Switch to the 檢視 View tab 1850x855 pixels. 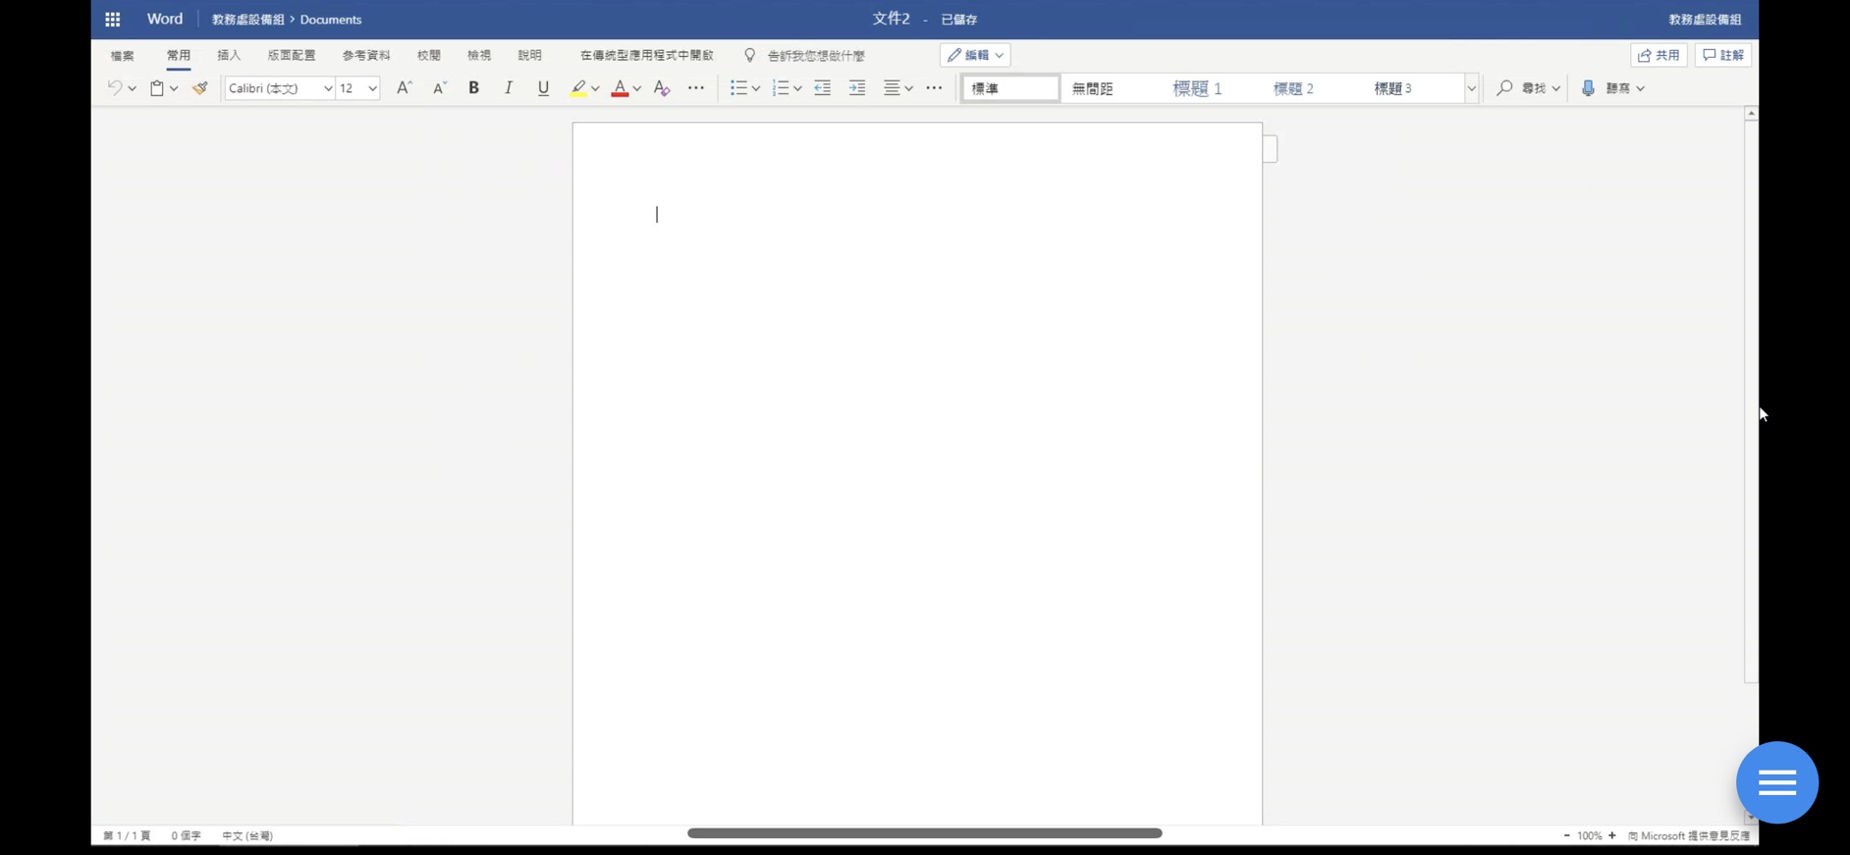[479, 55]
